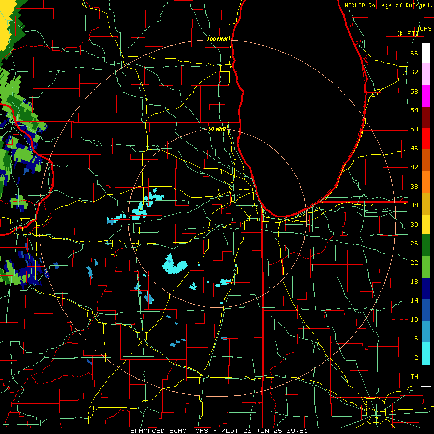Select the light pink legend swatch
The image size is (434, 434).
(426, 74)
